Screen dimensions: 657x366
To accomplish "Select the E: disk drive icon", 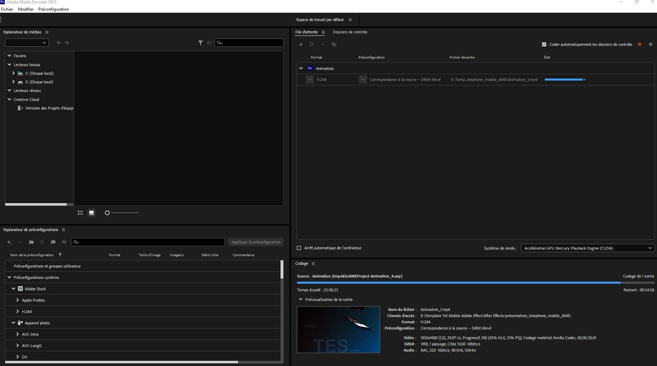I will pyautogui.click(x=20, y=82).
